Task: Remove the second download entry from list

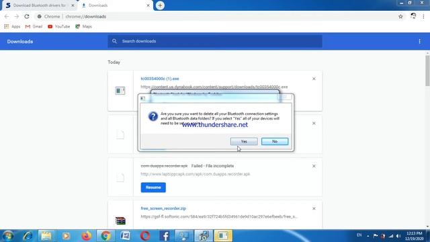Action: 314,123
